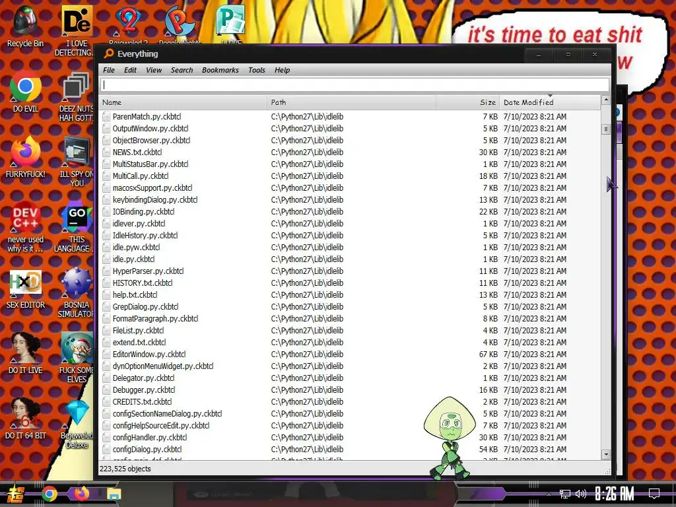
Task: Open the Recycle Bin desktop icon
Action: (x=26, y=26)
